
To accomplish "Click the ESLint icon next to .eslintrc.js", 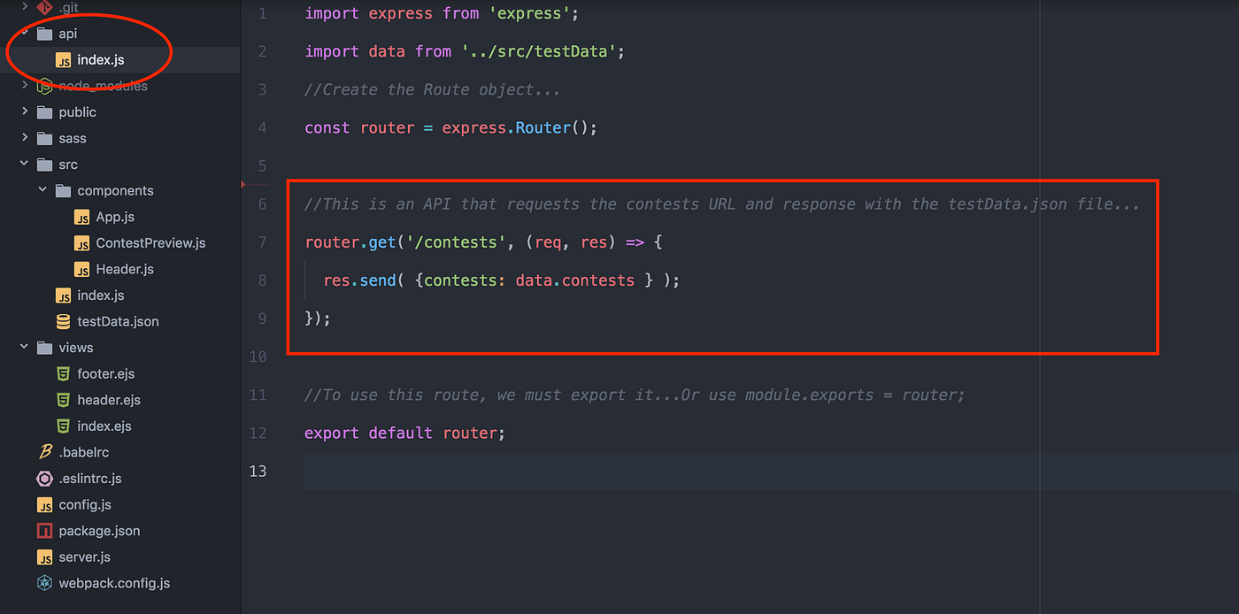I will 44,478.
